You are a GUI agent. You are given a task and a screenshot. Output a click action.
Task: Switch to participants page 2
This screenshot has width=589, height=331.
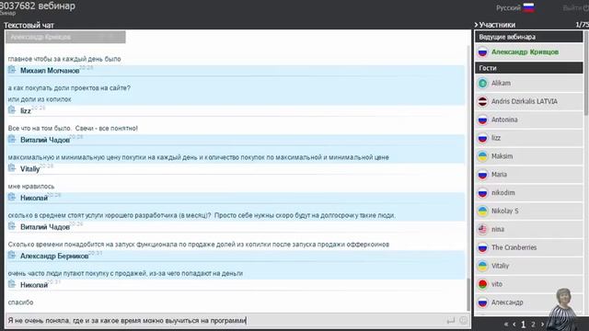pos(533,325)
